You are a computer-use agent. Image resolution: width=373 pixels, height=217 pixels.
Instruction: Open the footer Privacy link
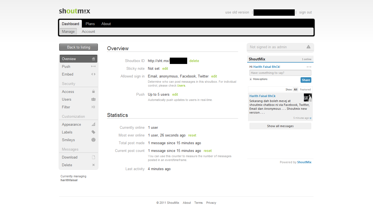[x=211, y=203]
